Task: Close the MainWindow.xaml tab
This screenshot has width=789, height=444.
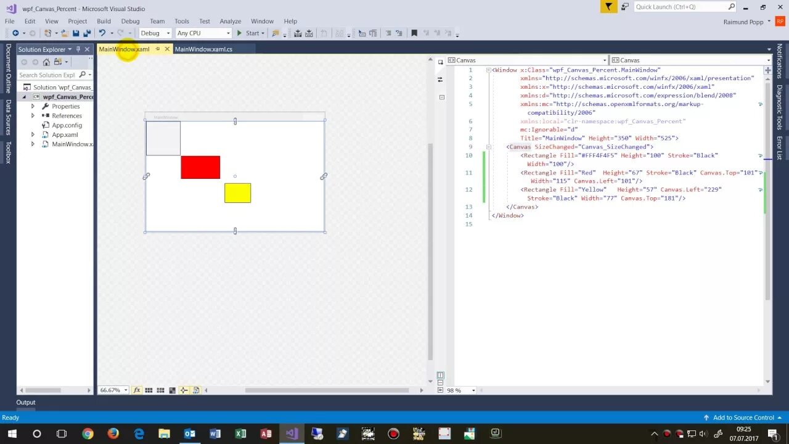Action: click(x=166, y=49)
